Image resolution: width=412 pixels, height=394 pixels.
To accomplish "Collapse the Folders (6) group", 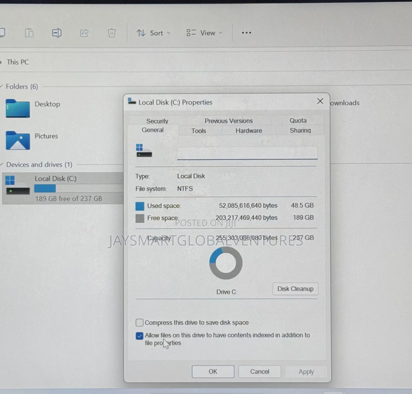I will (x=2, y=86).
